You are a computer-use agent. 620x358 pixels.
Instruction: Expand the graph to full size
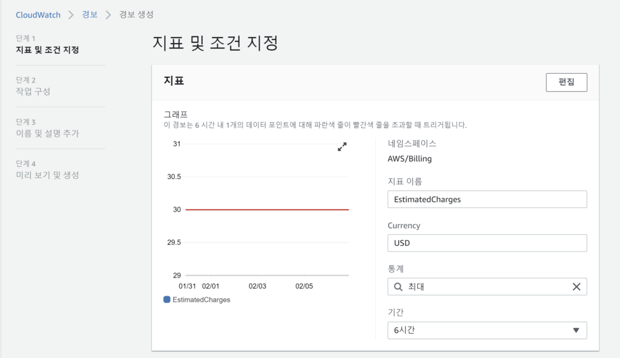coord(342,146)
